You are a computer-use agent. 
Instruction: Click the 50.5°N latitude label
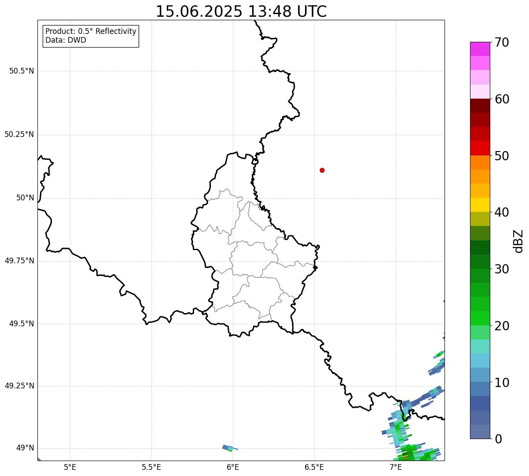[22, 71]
